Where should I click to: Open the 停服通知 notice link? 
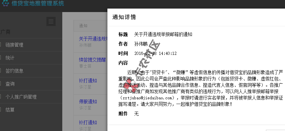point(88,102)
